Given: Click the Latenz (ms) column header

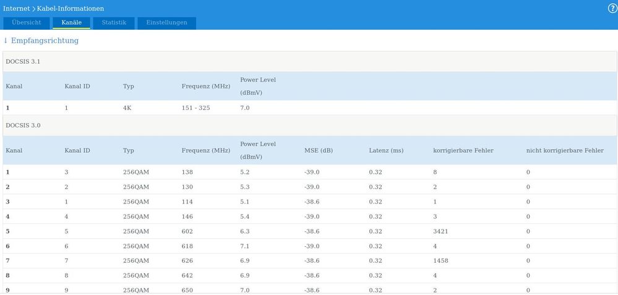Looking at the screenshot, I should (386, 150).
